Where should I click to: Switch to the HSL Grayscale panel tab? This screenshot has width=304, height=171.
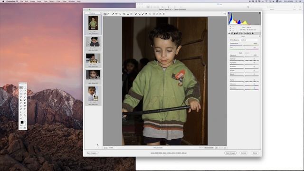coord(237,33)
